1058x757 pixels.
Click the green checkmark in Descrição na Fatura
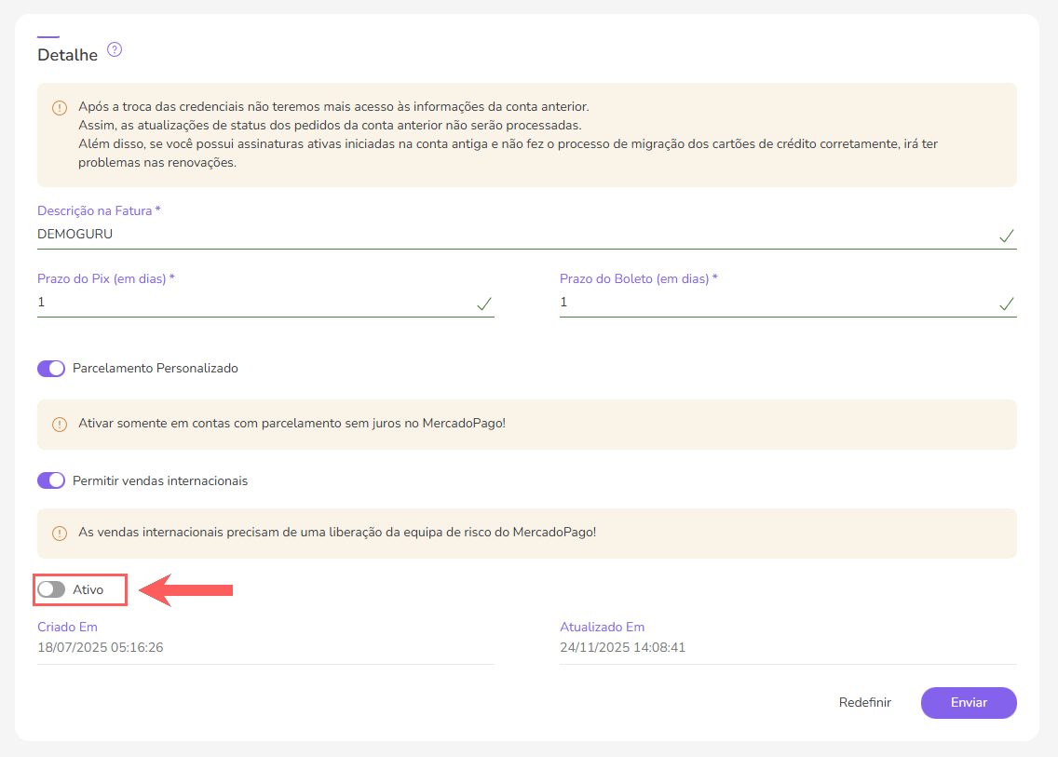click(1006, 236)
